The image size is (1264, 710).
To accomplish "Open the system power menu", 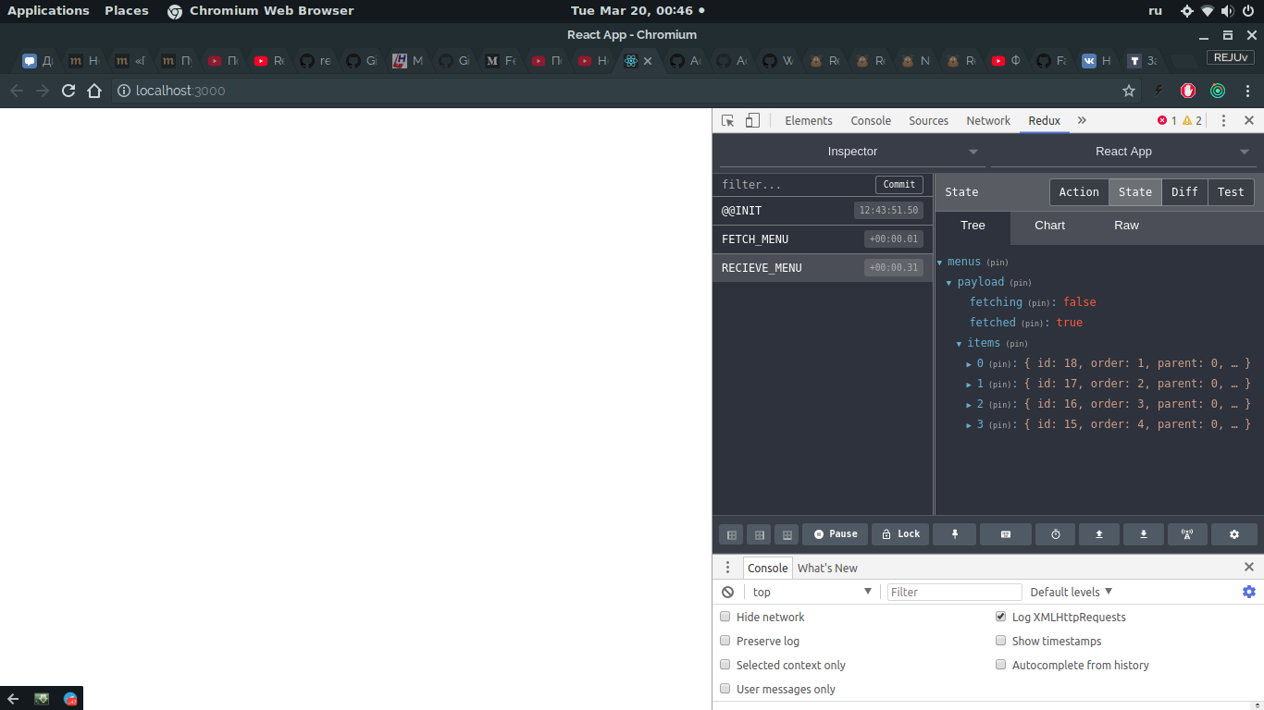I will [1248, 11].
